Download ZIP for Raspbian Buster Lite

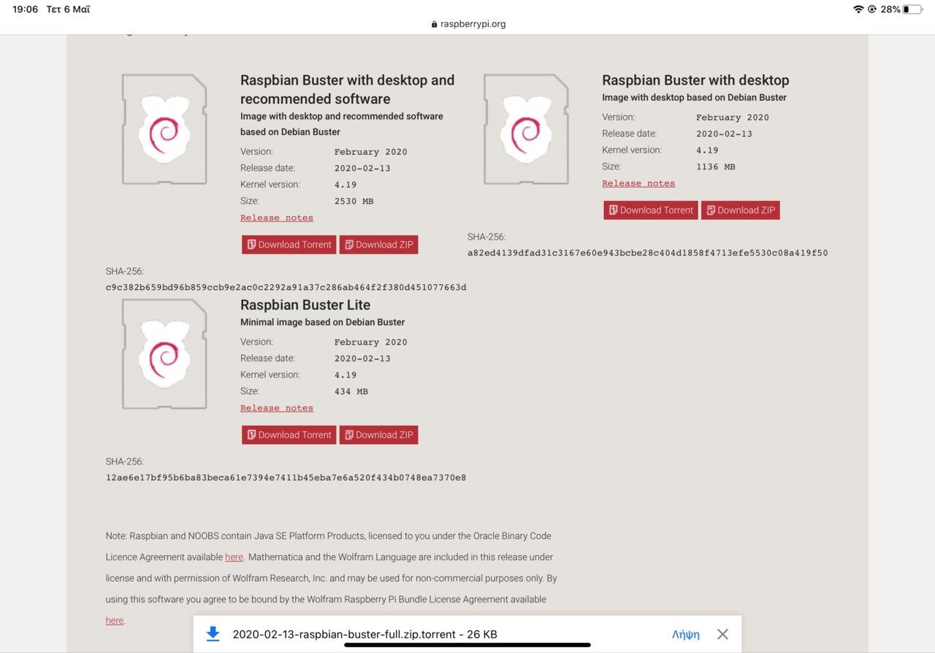tap(378, 435)
